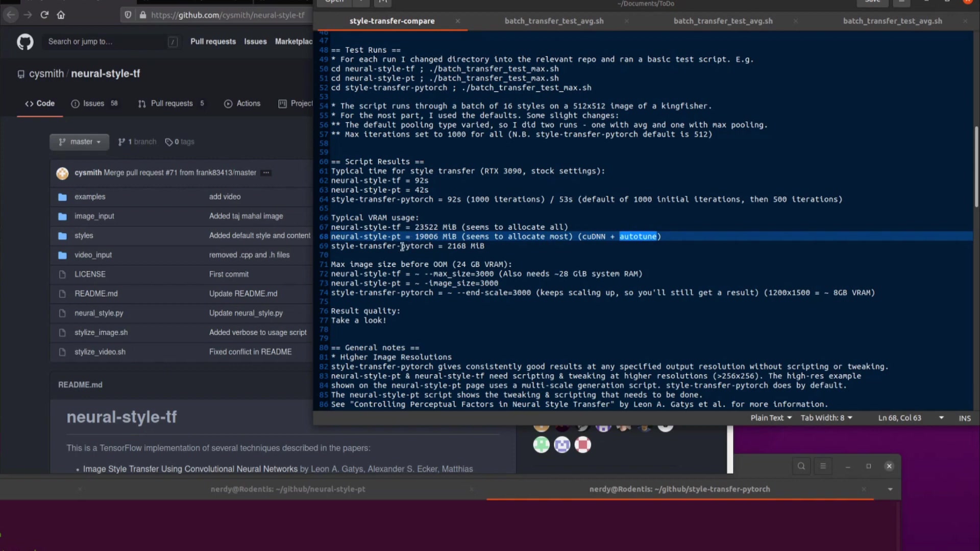Click the neural_style.py file icon
Image resolution: width=980 pixels, height=551 pixels.
coord(62,313)
